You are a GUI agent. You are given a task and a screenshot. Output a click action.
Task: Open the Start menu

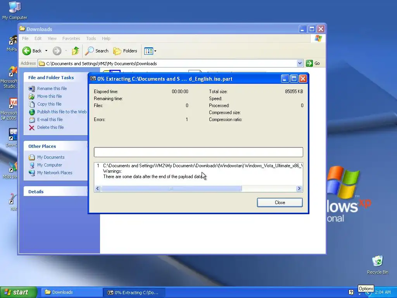click(x=18, y=292)
